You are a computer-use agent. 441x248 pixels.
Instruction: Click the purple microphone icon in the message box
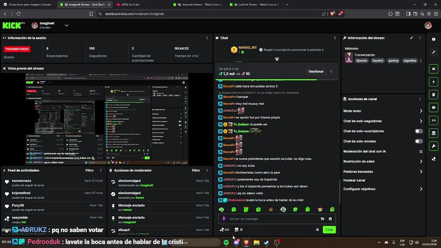(x=224, y=219)
